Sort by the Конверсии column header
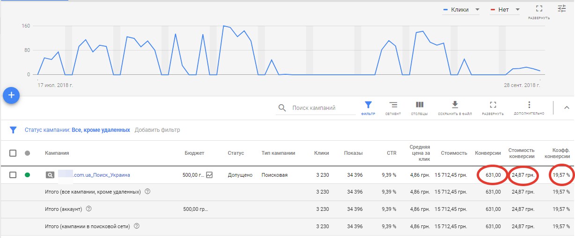Viewport: 575px width, 238px height. click(x=488, y=153)
